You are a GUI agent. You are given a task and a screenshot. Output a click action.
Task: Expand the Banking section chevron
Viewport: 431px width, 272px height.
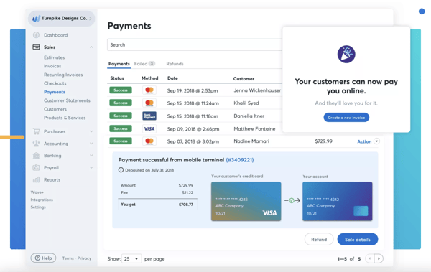[x=91, y=156]
